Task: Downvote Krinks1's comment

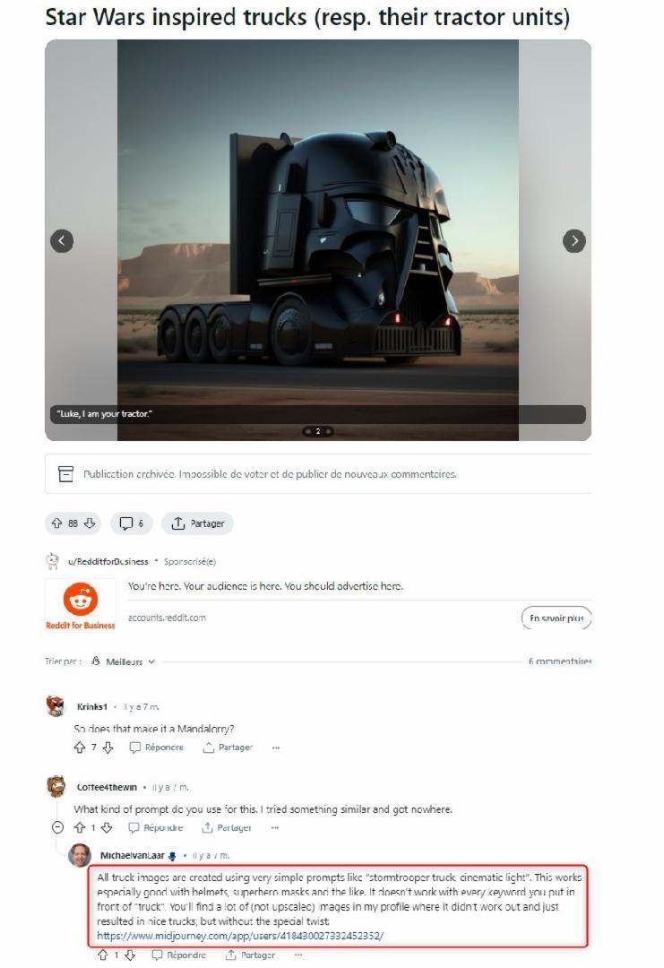Action: coord(108,748)
